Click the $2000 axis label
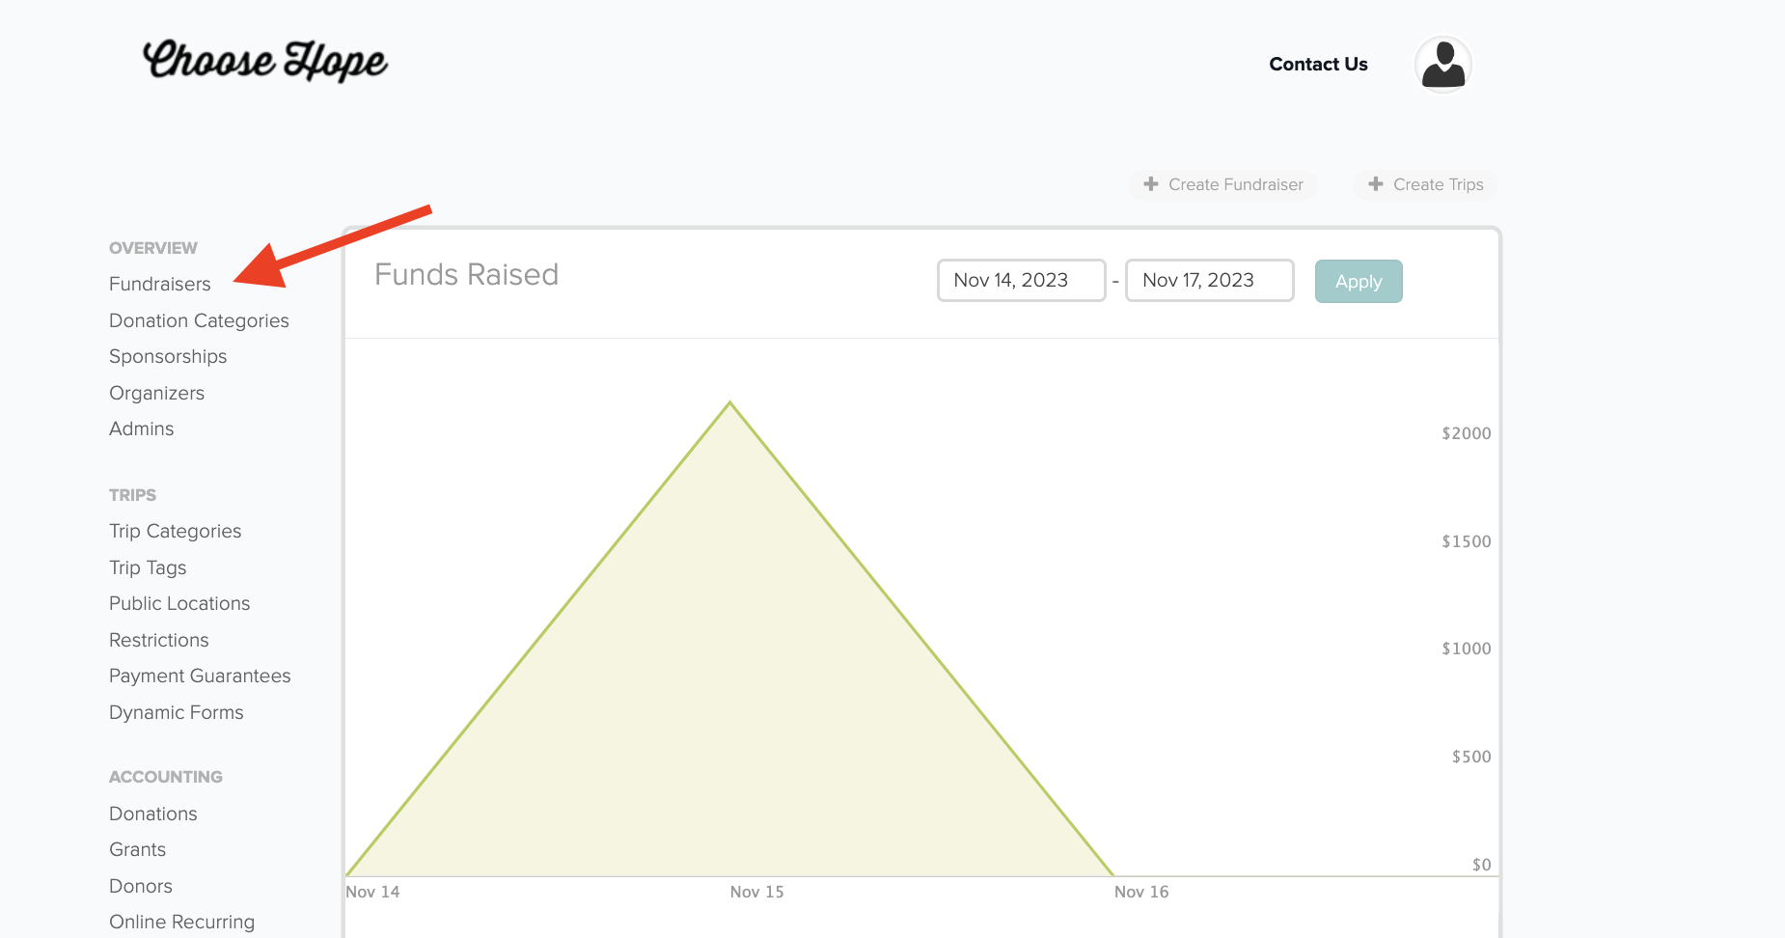Image resolution: width=1785 pixels, height=938 pixels. coord(1467,433)
